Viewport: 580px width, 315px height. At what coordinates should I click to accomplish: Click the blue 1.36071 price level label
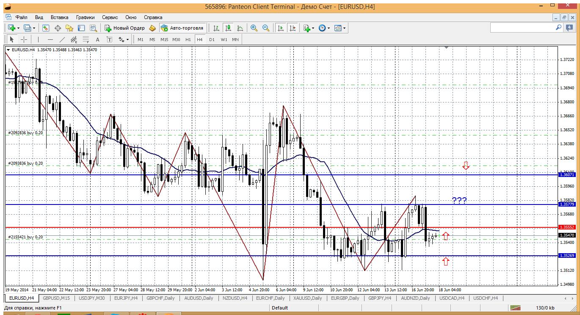[566, 174]
